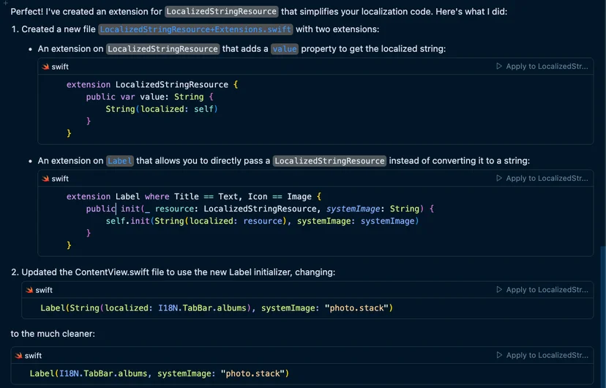Click Swift icon above the cleaner Label code
This screenshot has height=388, width=606.
[x=18, y=356]
